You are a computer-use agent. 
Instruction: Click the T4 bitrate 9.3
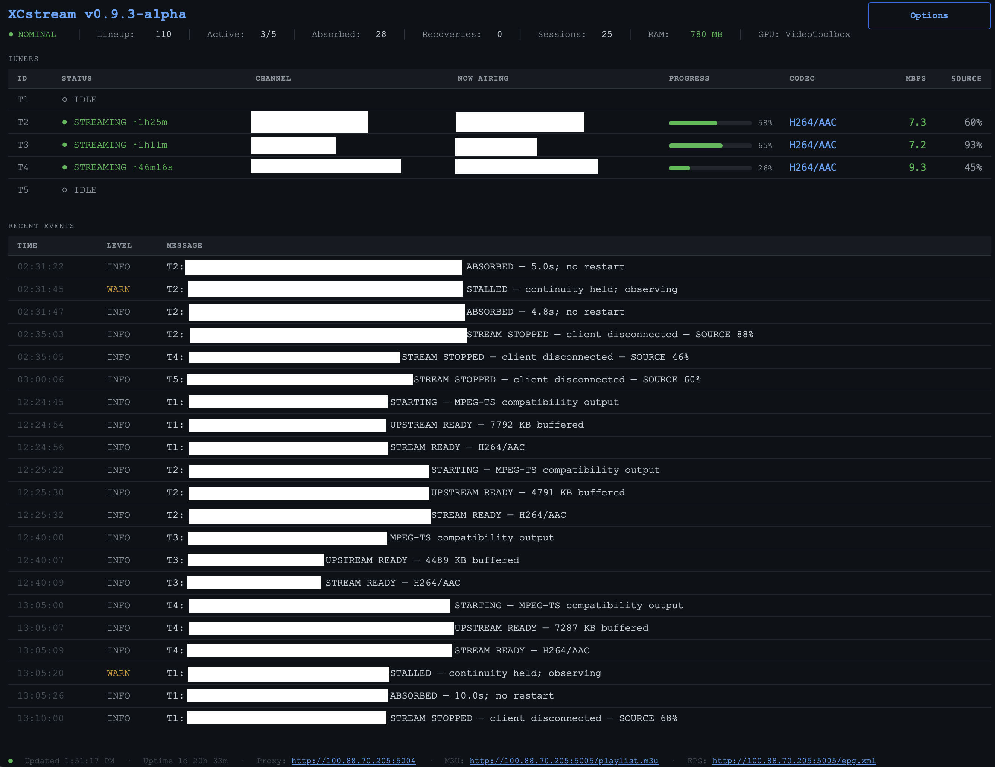point(917,167)
